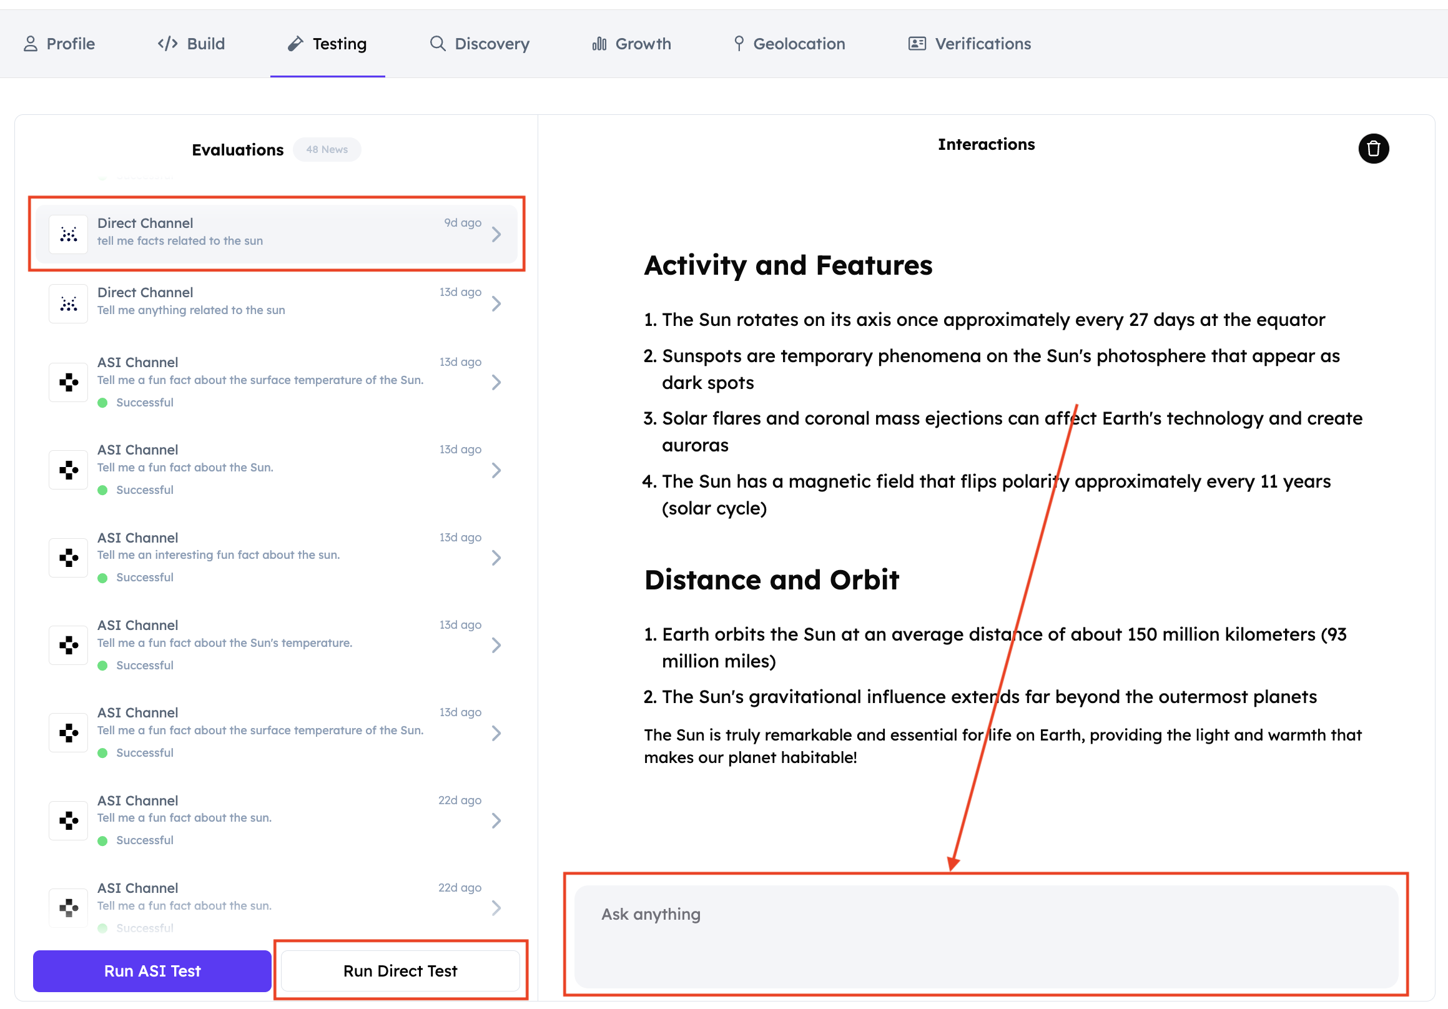The image size is (1448, 1009).
Task: Expand chevron for 'fun fact about the Sun's temperature'
Action: (x=496, y=645)
